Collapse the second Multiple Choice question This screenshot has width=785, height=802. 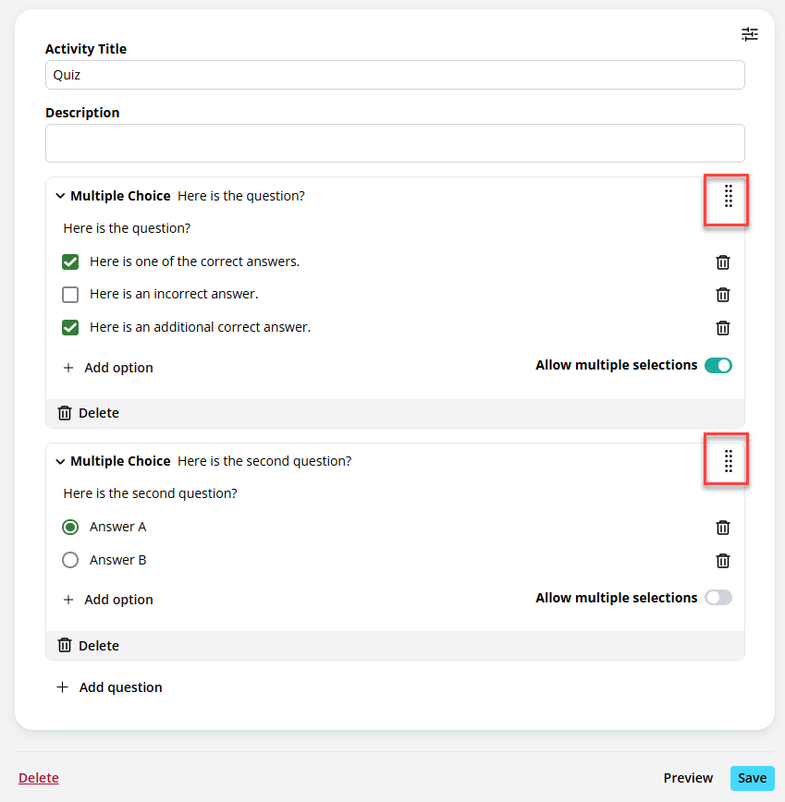(x=60, y=461)
